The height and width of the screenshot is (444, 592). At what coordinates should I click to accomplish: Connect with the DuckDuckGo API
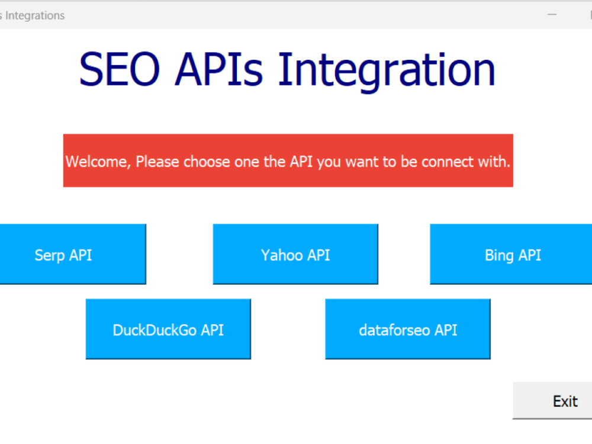[x=168, y=329]
